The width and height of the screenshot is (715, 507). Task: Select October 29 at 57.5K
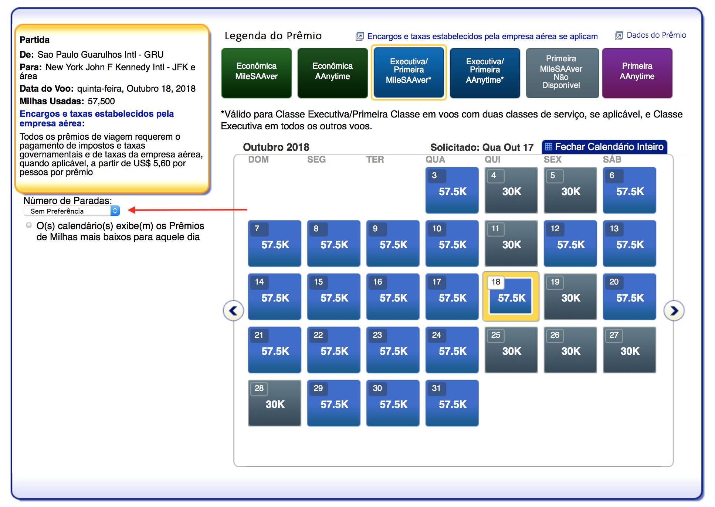tap(334, 403)
